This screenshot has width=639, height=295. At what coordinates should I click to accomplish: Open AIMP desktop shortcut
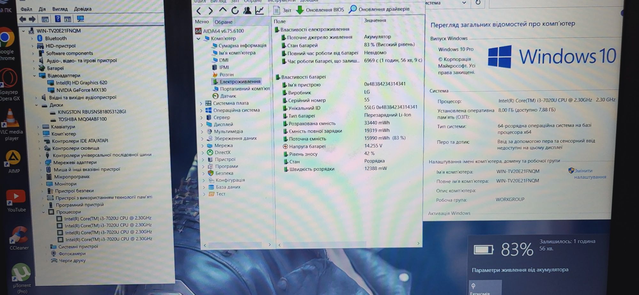pyautogui.click(x=14, y=162)
